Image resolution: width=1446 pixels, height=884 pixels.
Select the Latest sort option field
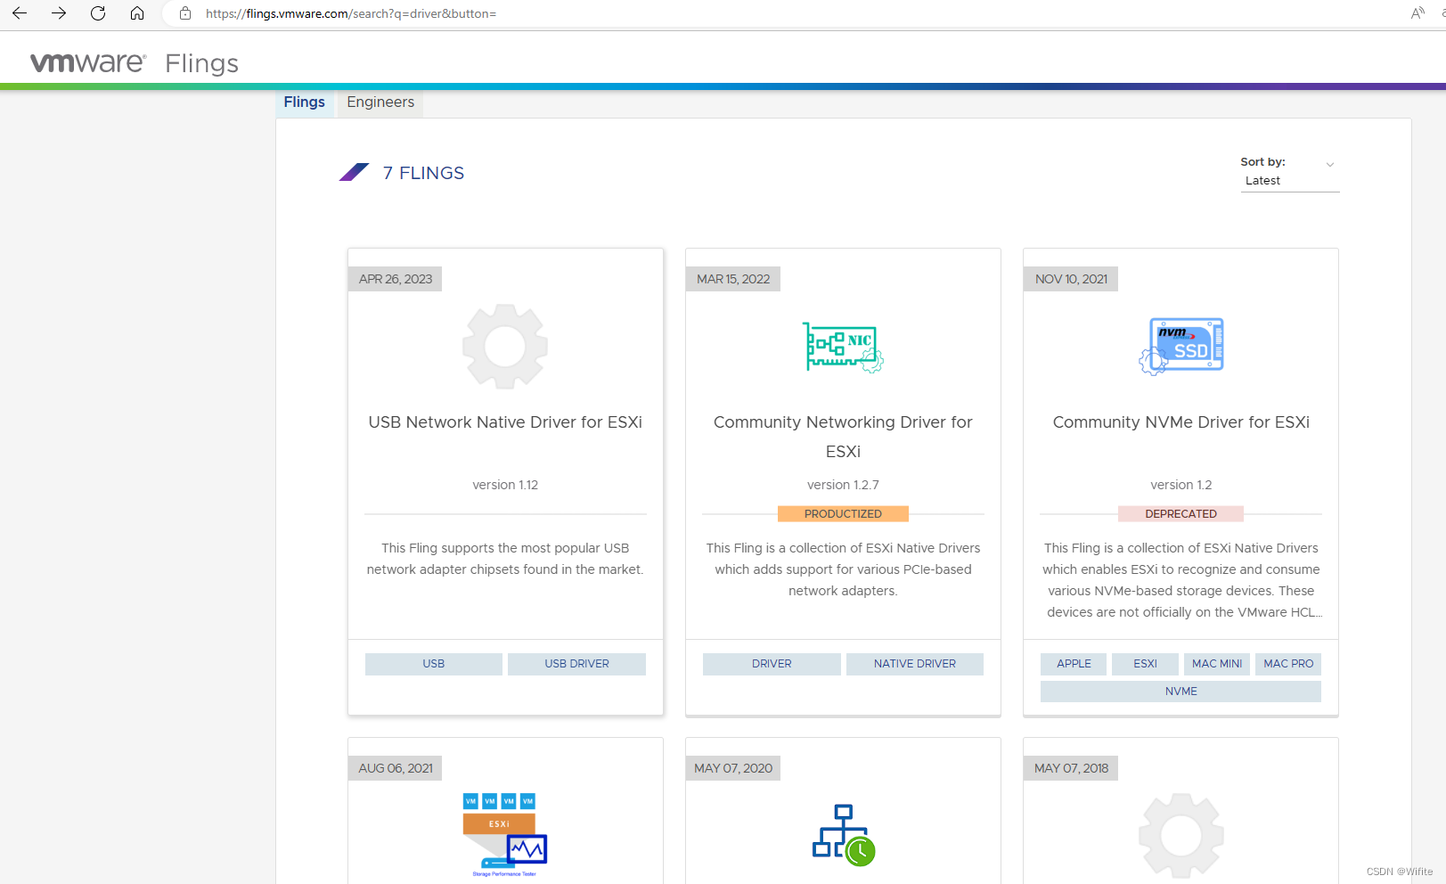(1289, 181)
